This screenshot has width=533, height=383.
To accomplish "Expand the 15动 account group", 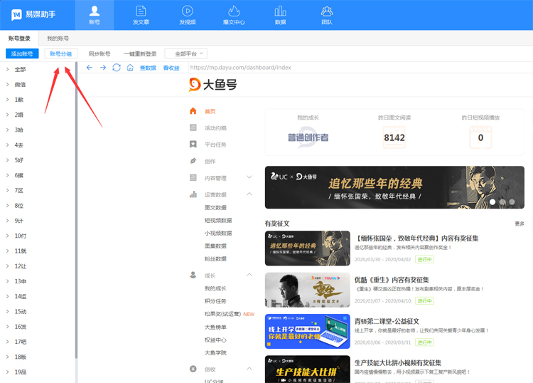I will coord(8,311).
